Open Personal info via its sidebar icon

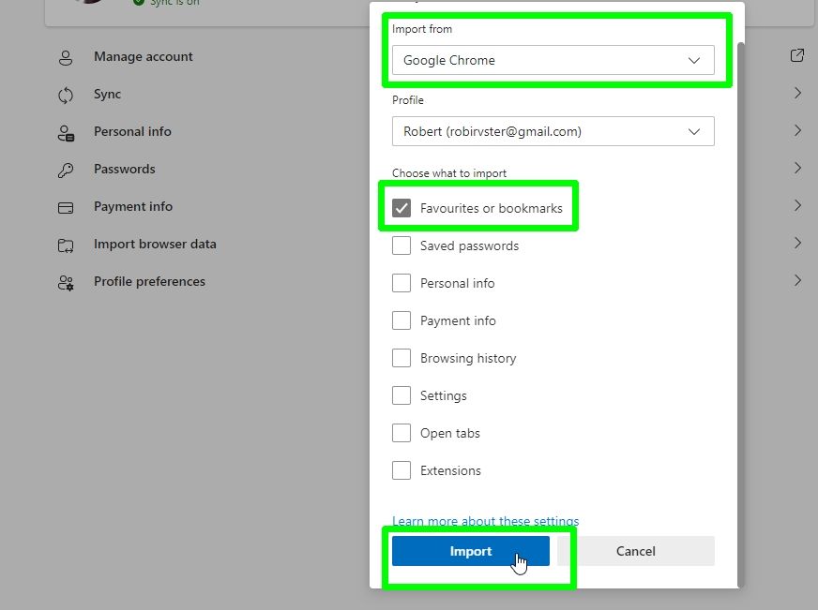[x=65, y=131]
